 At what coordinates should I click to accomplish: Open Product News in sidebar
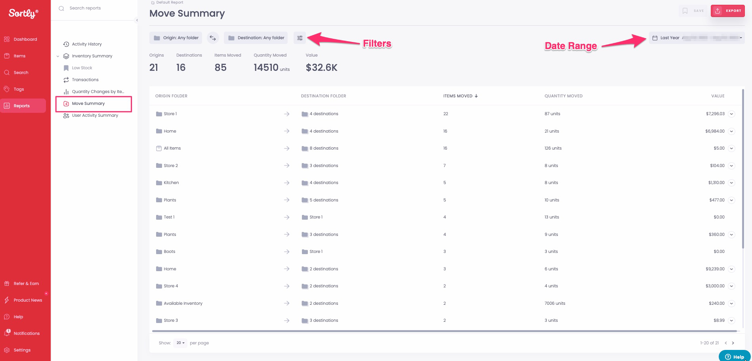click(x=28, y=300)
